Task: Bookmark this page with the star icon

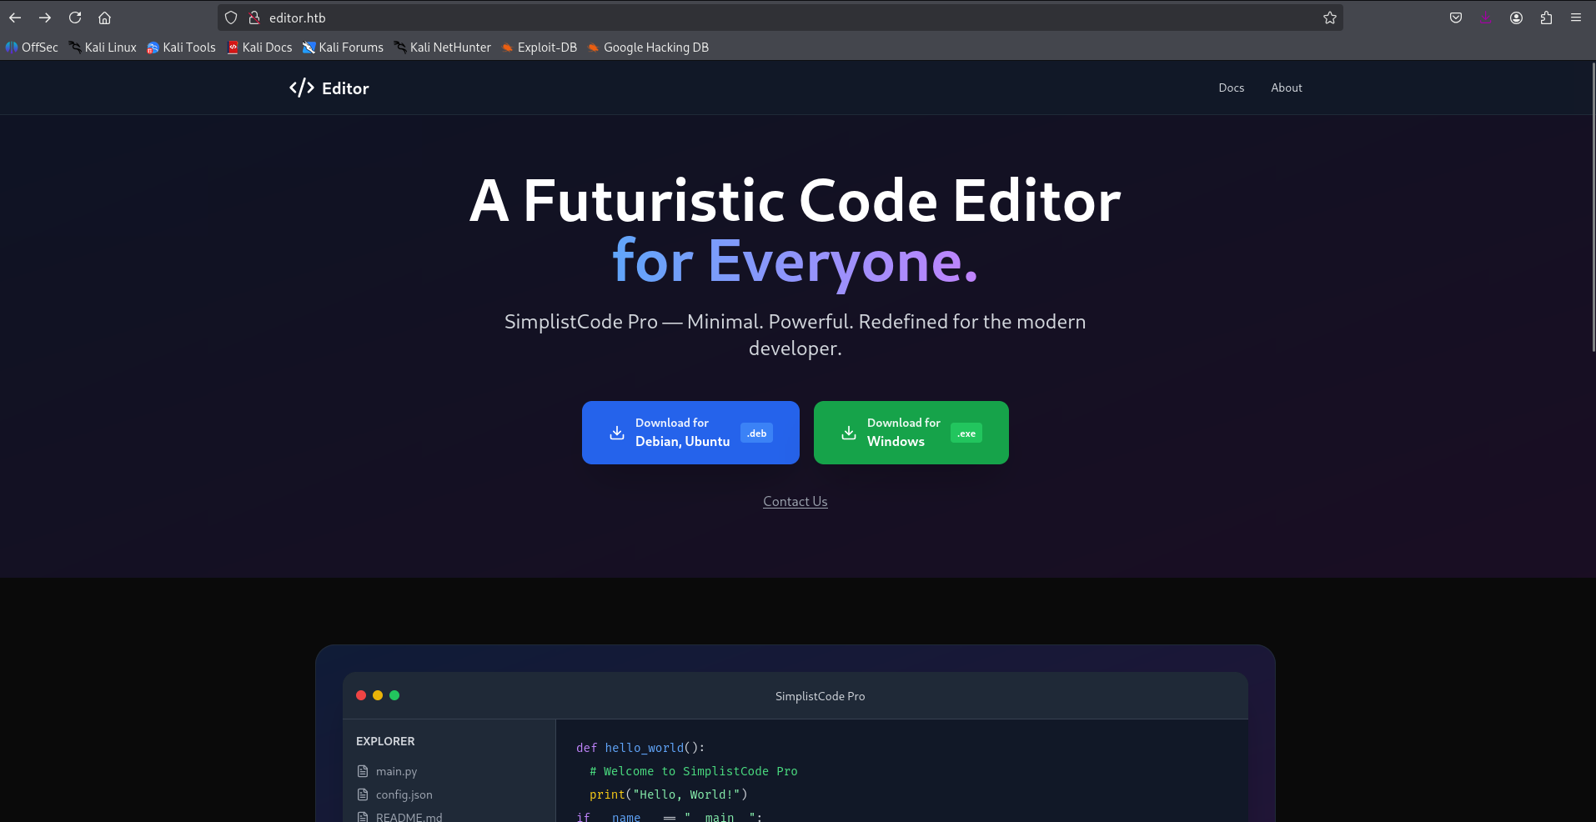Action: tap(1330, 18)
